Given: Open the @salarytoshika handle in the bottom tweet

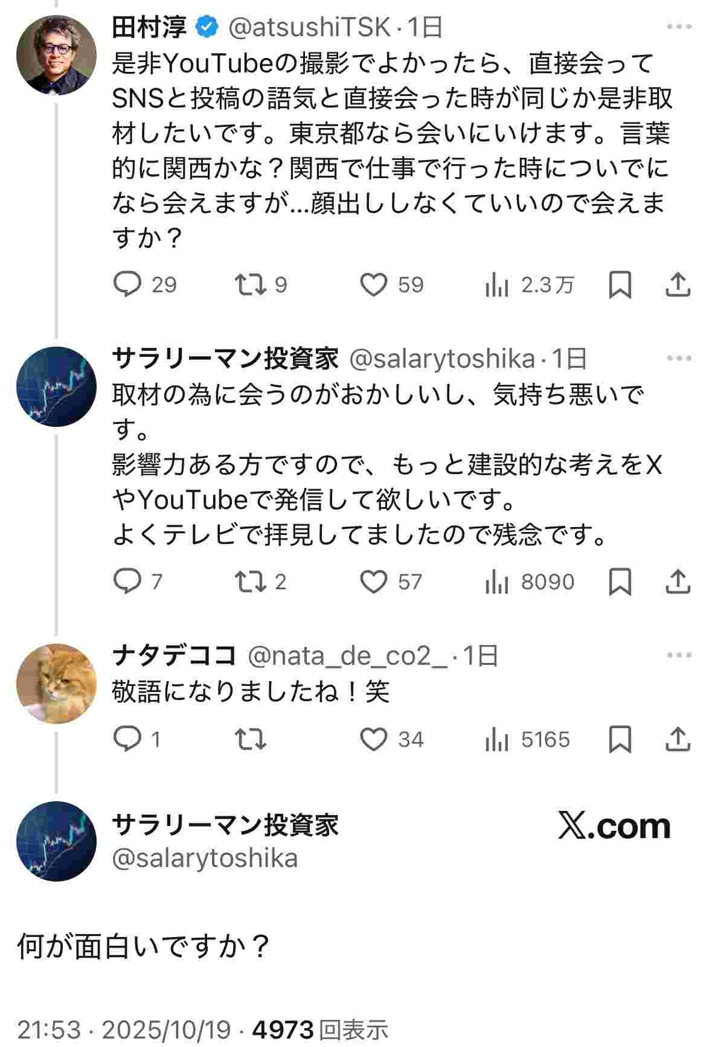Looking at the screenshot, I should 205,858.
